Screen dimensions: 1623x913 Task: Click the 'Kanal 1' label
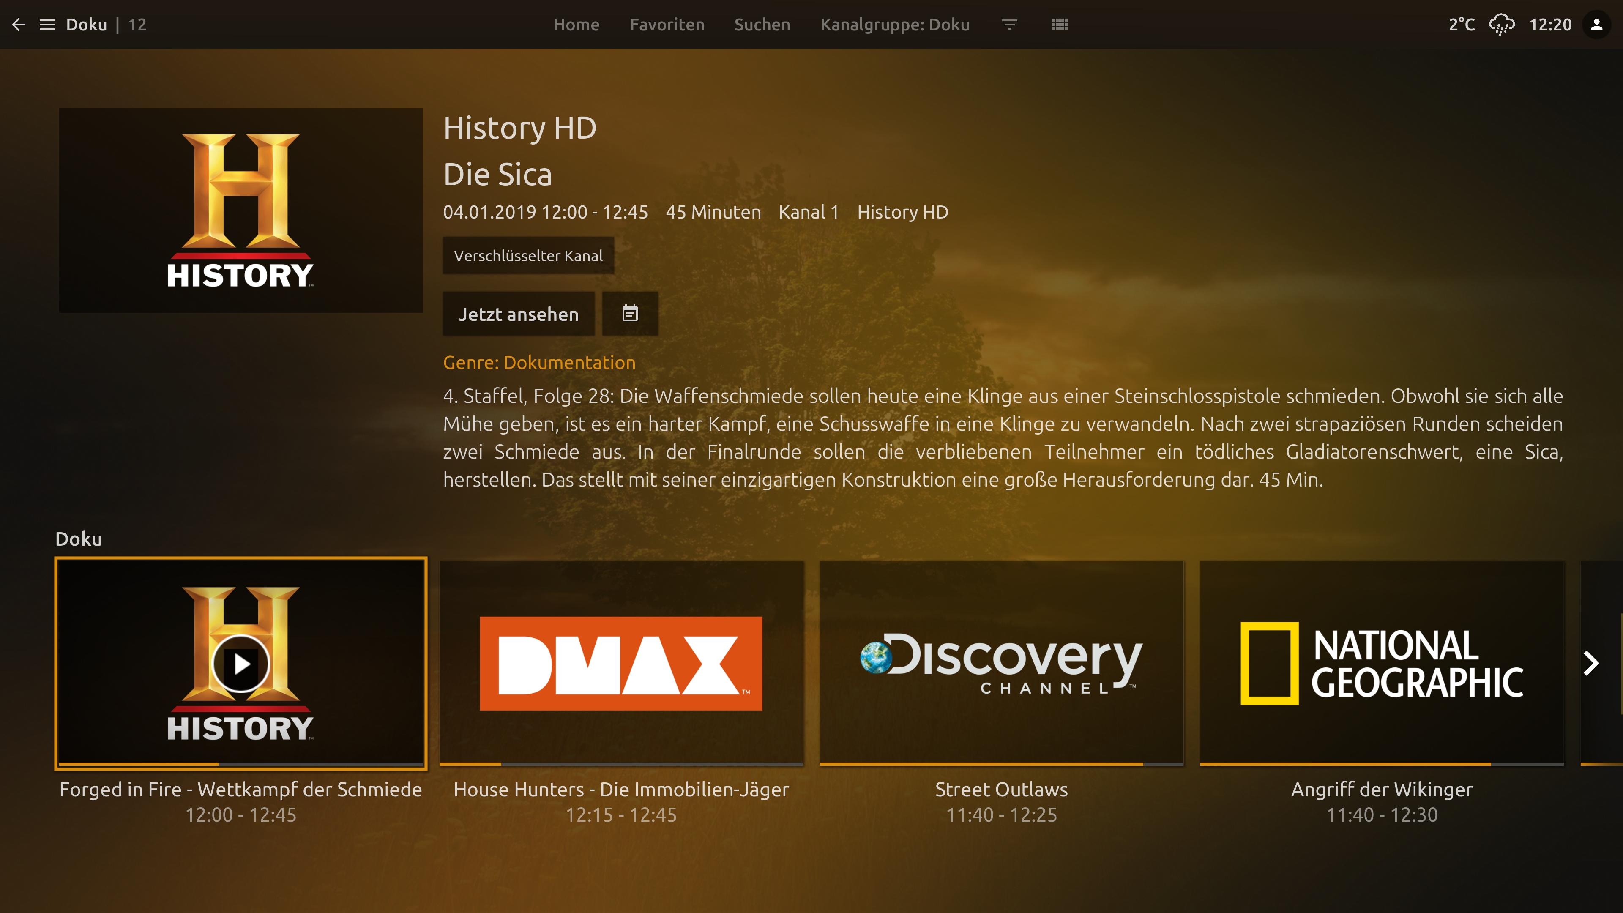[809, 212]
